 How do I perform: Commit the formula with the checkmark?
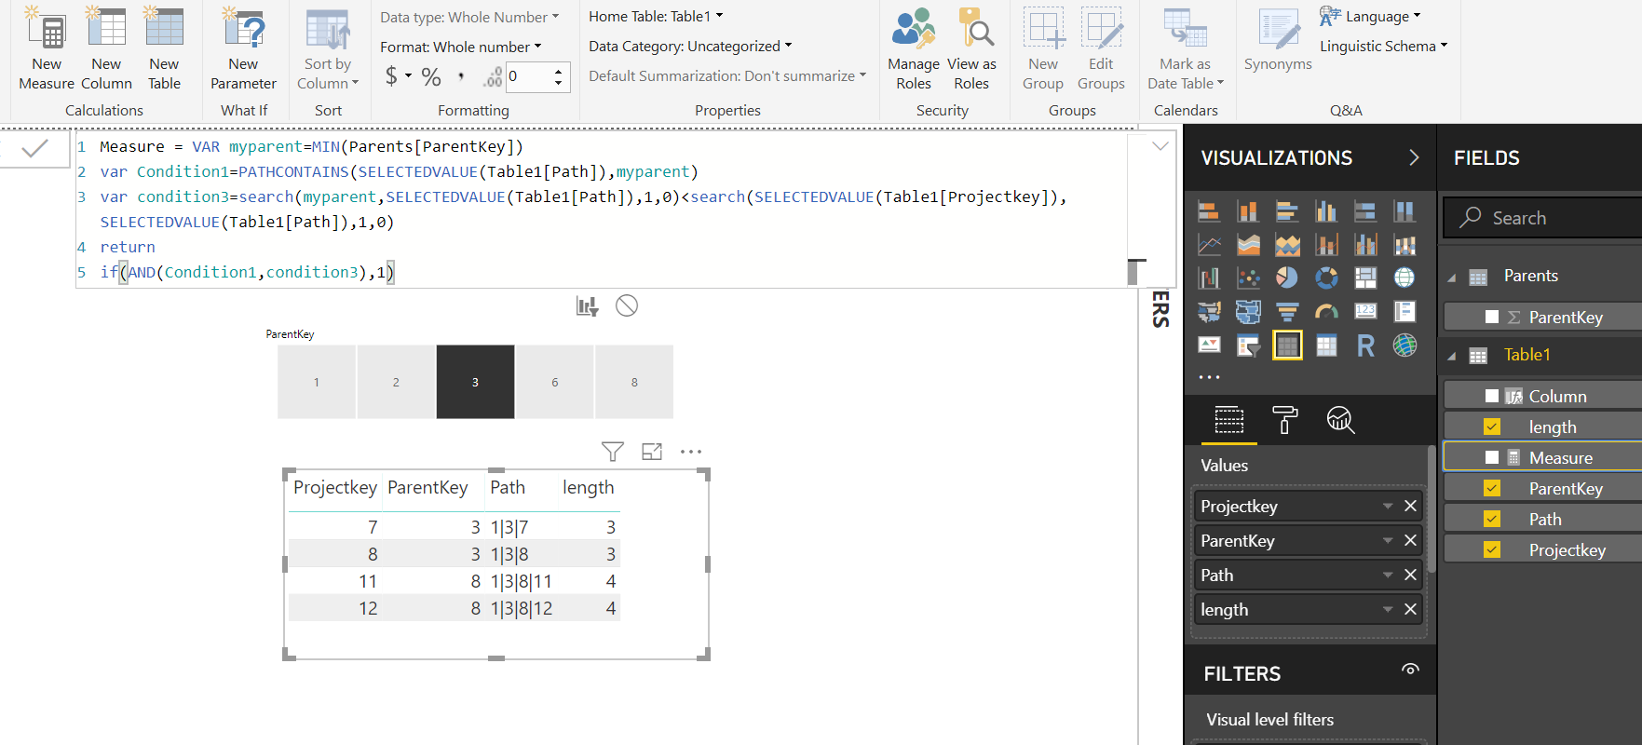pyautogui.click(x=35, y=148)
